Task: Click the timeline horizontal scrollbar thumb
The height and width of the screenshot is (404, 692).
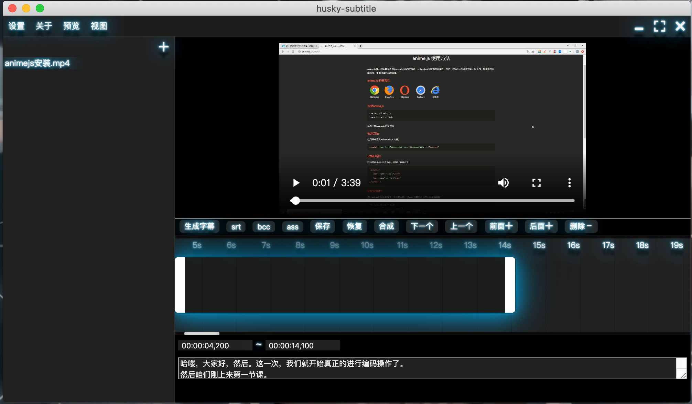Action: [202, 334]
